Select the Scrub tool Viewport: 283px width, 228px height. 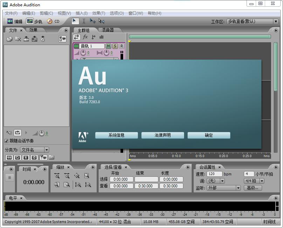click(x=102, y=21)
